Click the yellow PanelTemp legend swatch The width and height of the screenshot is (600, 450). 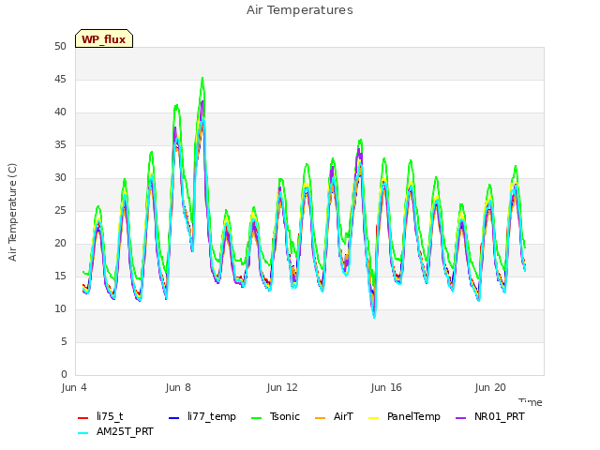[373, 417]
